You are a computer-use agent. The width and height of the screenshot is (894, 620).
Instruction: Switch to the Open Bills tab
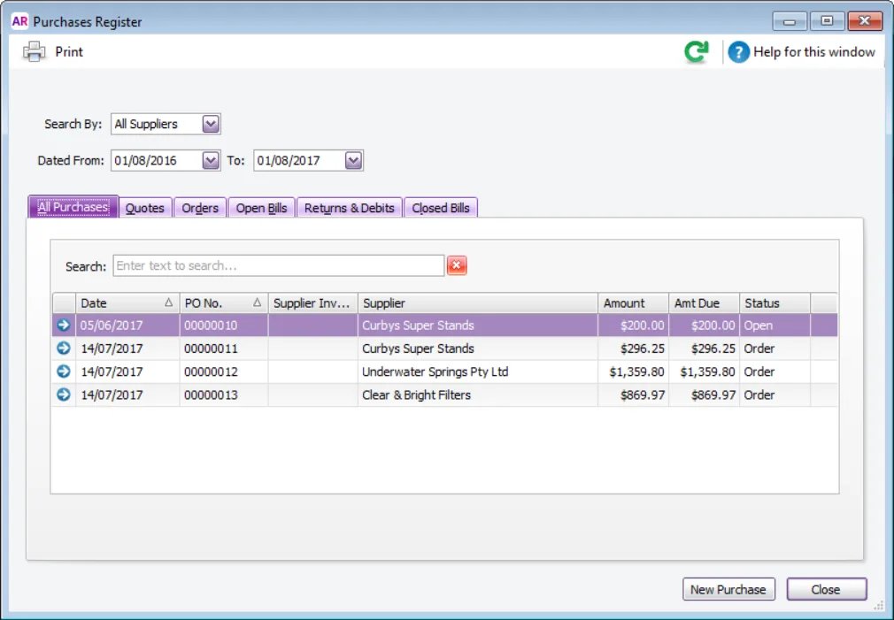pos(262,208)
